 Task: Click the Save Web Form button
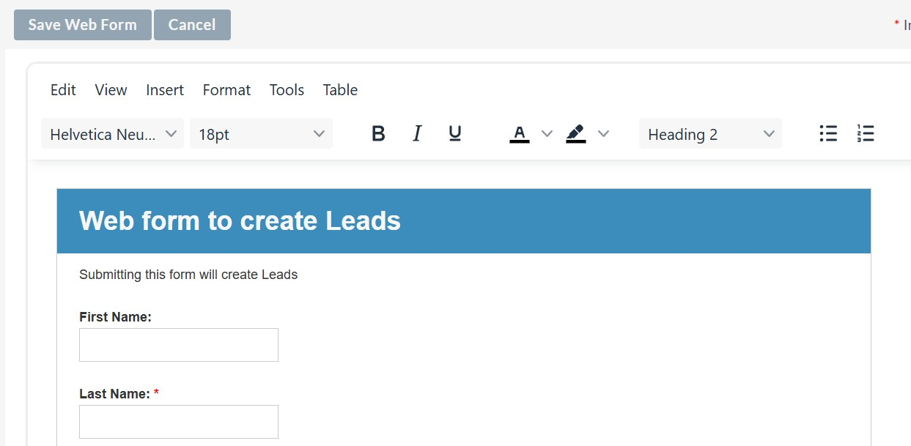click(83, 25)
